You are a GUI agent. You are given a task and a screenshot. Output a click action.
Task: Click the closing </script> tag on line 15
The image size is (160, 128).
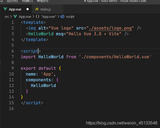[x=32, y=103]
